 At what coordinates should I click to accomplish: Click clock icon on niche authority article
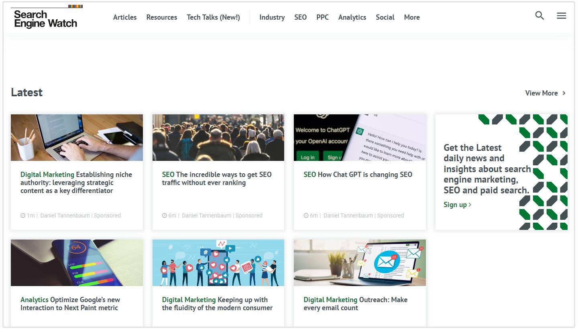coord(23,215)
